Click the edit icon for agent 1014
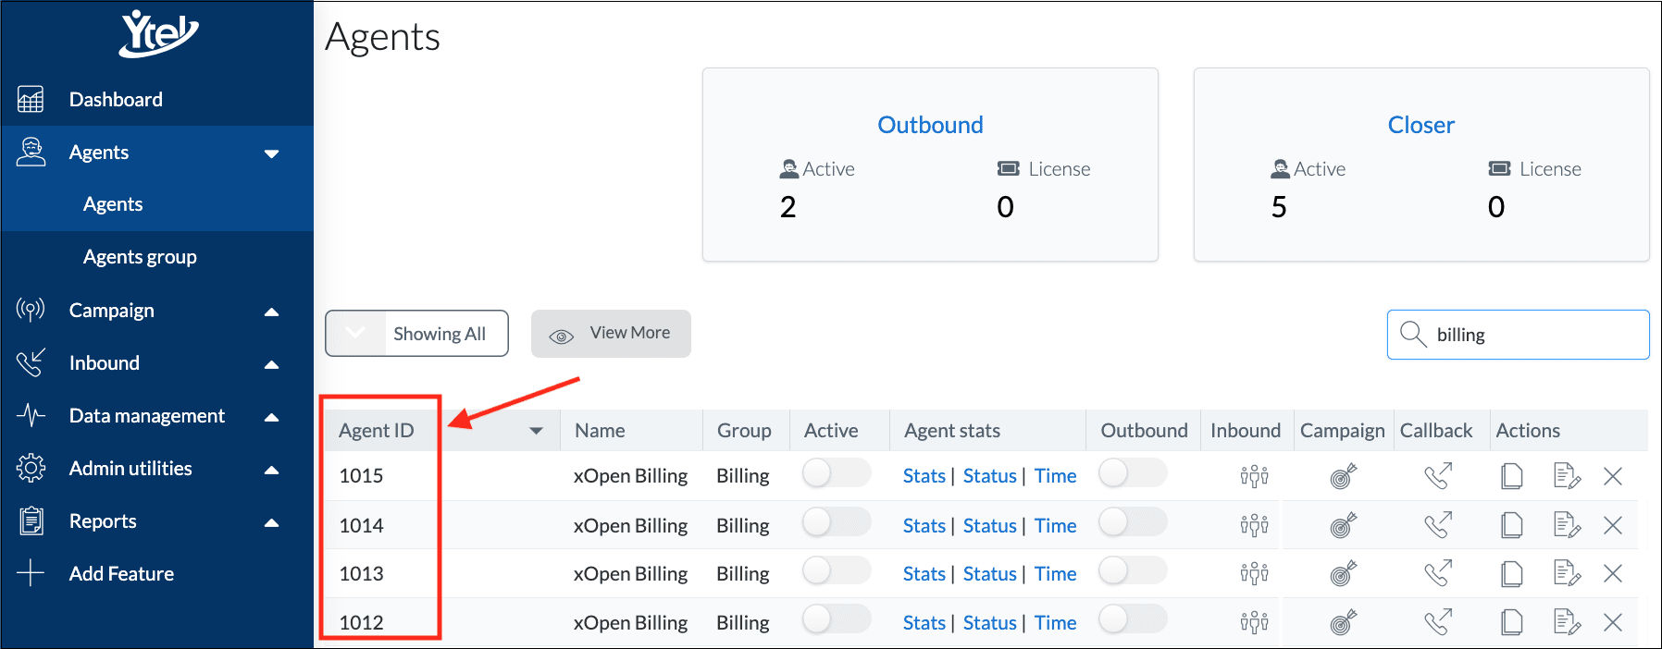The image size is (1662, 649). 1566,525
